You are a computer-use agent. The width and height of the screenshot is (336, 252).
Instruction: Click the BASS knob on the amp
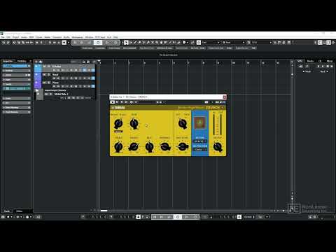[149, 147]
